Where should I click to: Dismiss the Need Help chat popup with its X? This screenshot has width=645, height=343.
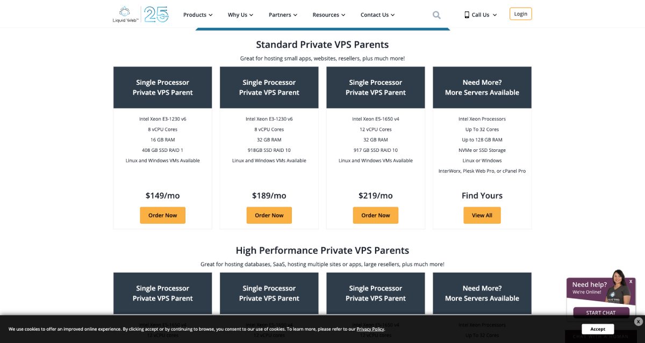pyautogui.click(x=630, y=281)
